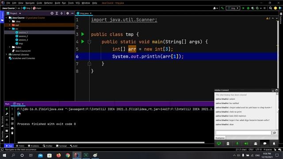The width and height of the screenshot is (283, 159).
Task: Open the user account dropdown in toolbar
Action: (x=215, y=8)
